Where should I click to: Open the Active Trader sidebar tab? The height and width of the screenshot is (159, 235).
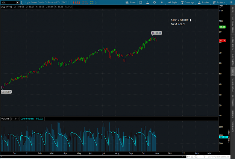[233, 43]
